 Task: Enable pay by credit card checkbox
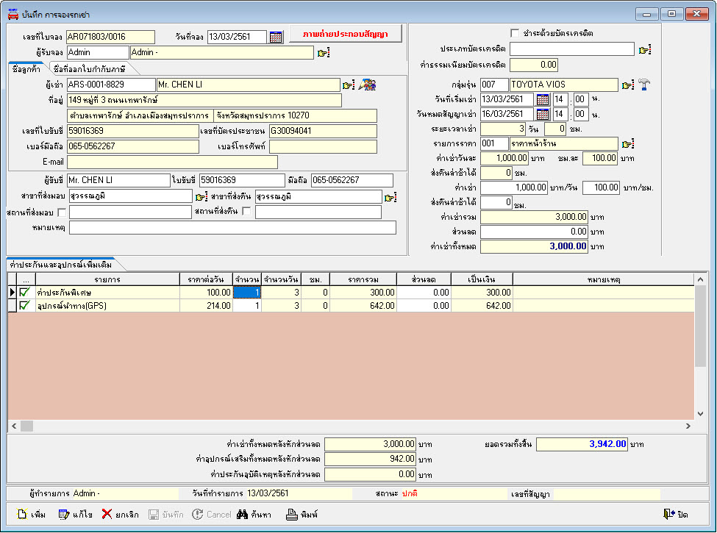click(x=515, y=33)
